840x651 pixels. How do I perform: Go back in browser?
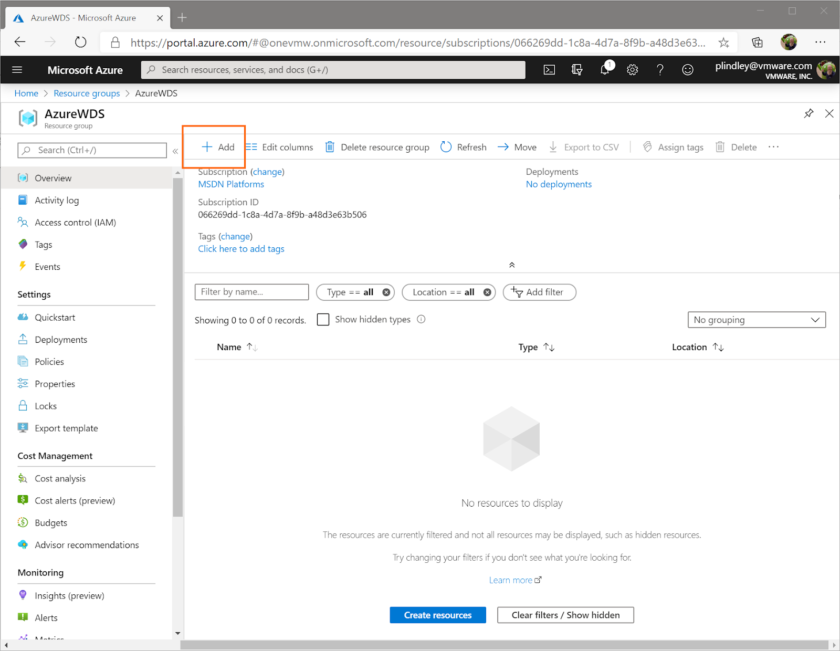tap(20, 42)
